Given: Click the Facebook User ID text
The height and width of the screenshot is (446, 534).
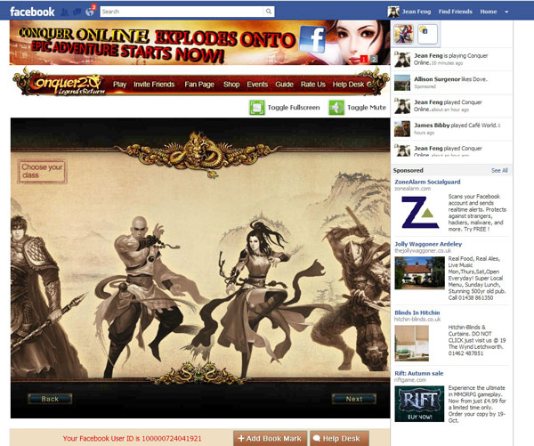Looking at the screenshot, I should pos(132,439).
